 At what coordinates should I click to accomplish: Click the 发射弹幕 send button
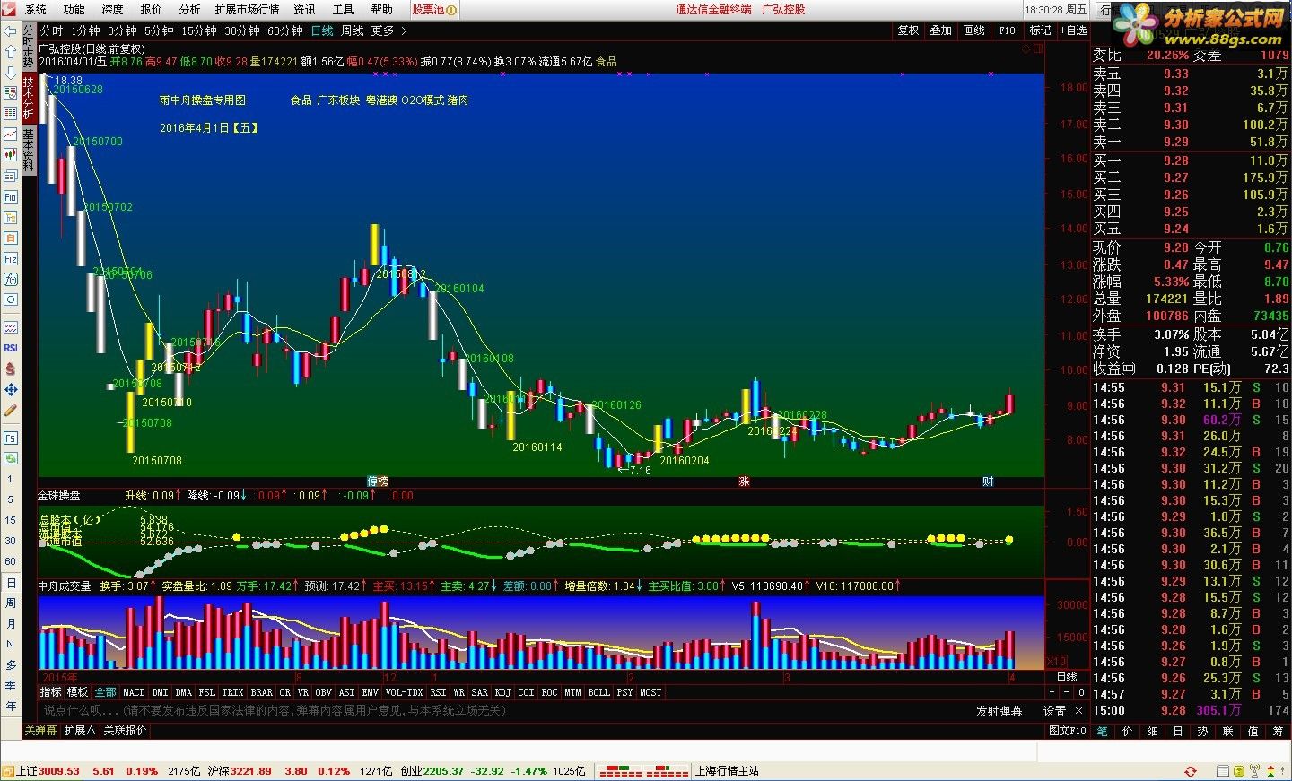coord(1000,711)
